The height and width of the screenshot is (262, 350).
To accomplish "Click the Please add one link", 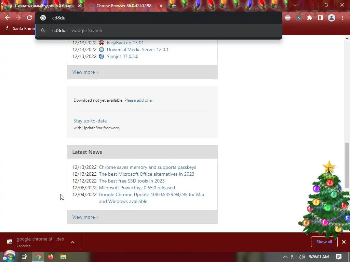I will pyautogui.click(x=138, y=100).
